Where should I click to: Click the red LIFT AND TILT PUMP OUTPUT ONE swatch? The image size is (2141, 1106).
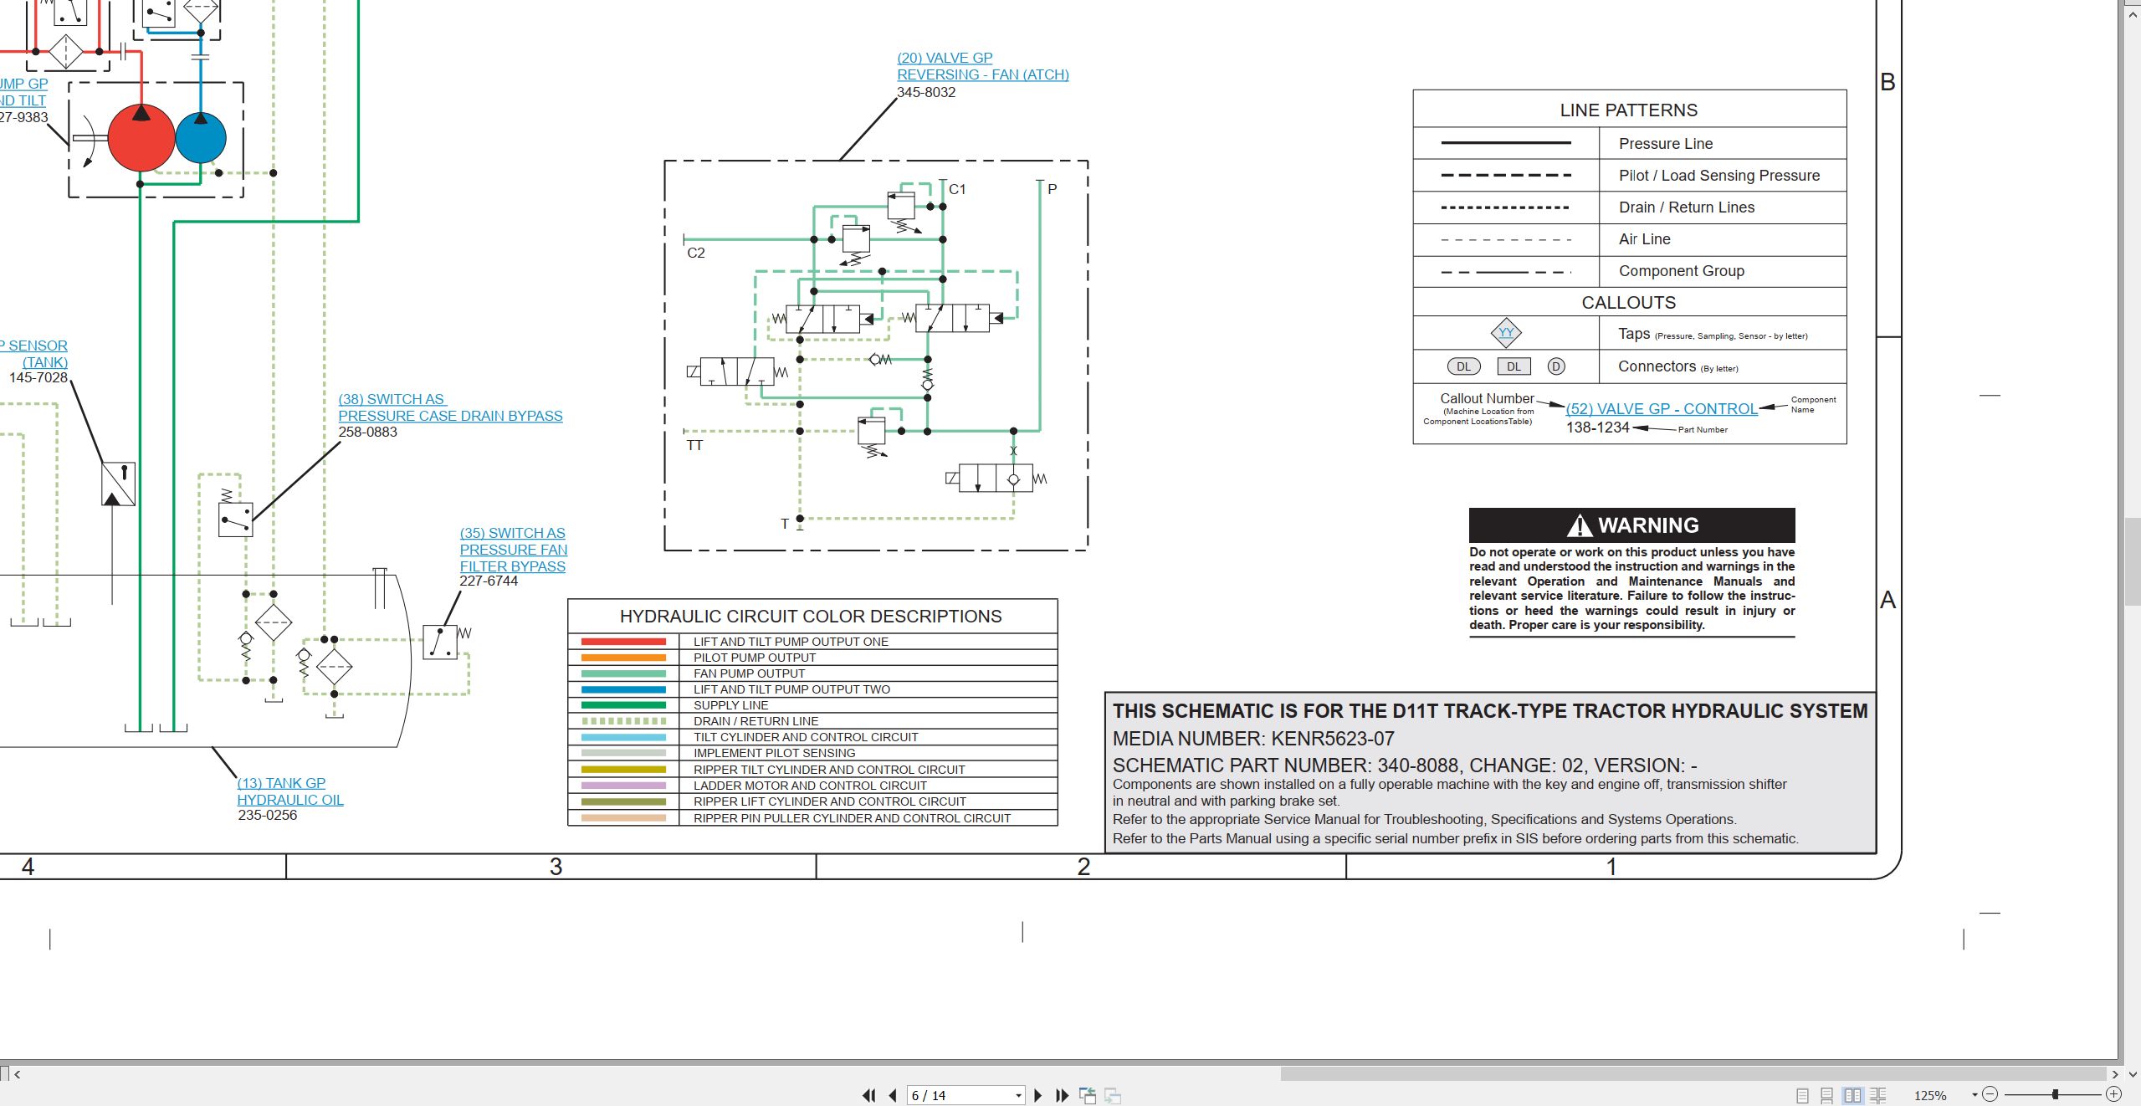tap(623, 642)
